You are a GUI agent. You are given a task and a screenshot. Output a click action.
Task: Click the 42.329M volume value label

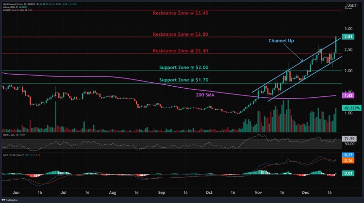[352, 108]
